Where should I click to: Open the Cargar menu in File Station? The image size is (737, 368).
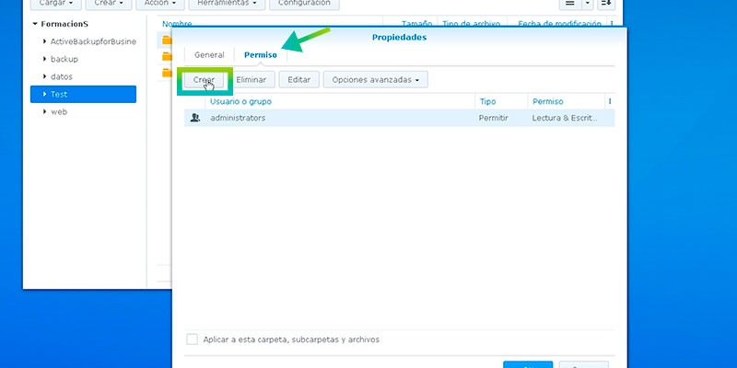click(x=56, y=4)
